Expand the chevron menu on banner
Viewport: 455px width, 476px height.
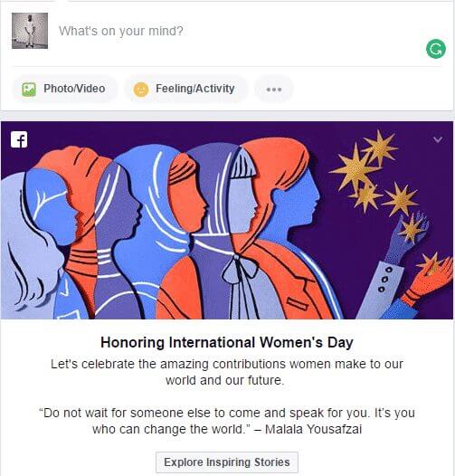438,139
